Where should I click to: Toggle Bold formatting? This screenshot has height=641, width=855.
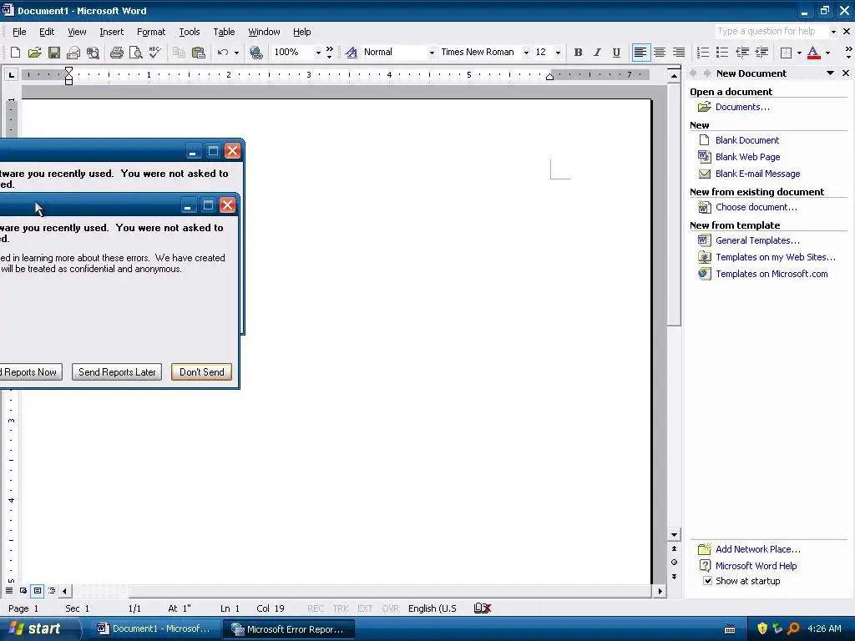click(578, 53)
